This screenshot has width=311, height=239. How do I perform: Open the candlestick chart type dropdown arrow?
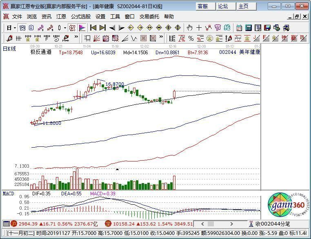point(65,28)
